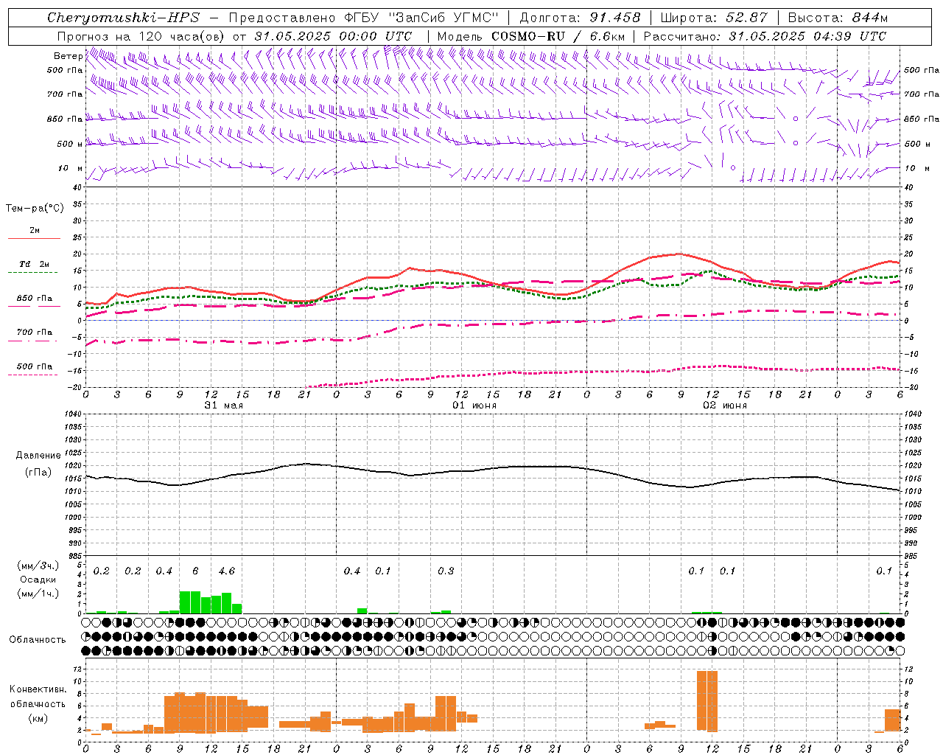Click the longitude value 91.458
The height and width of the screenshot is (755, 943).
616,18
